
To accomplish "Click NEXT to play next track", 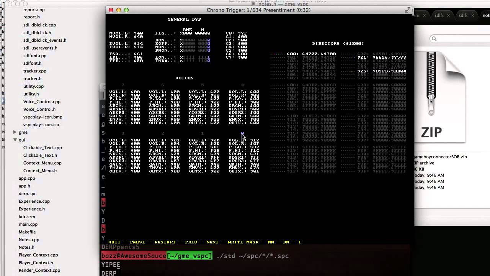I will click(212, 242).
